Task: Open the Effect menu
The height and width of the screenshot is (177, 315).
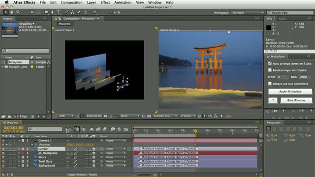Action: 105,2
